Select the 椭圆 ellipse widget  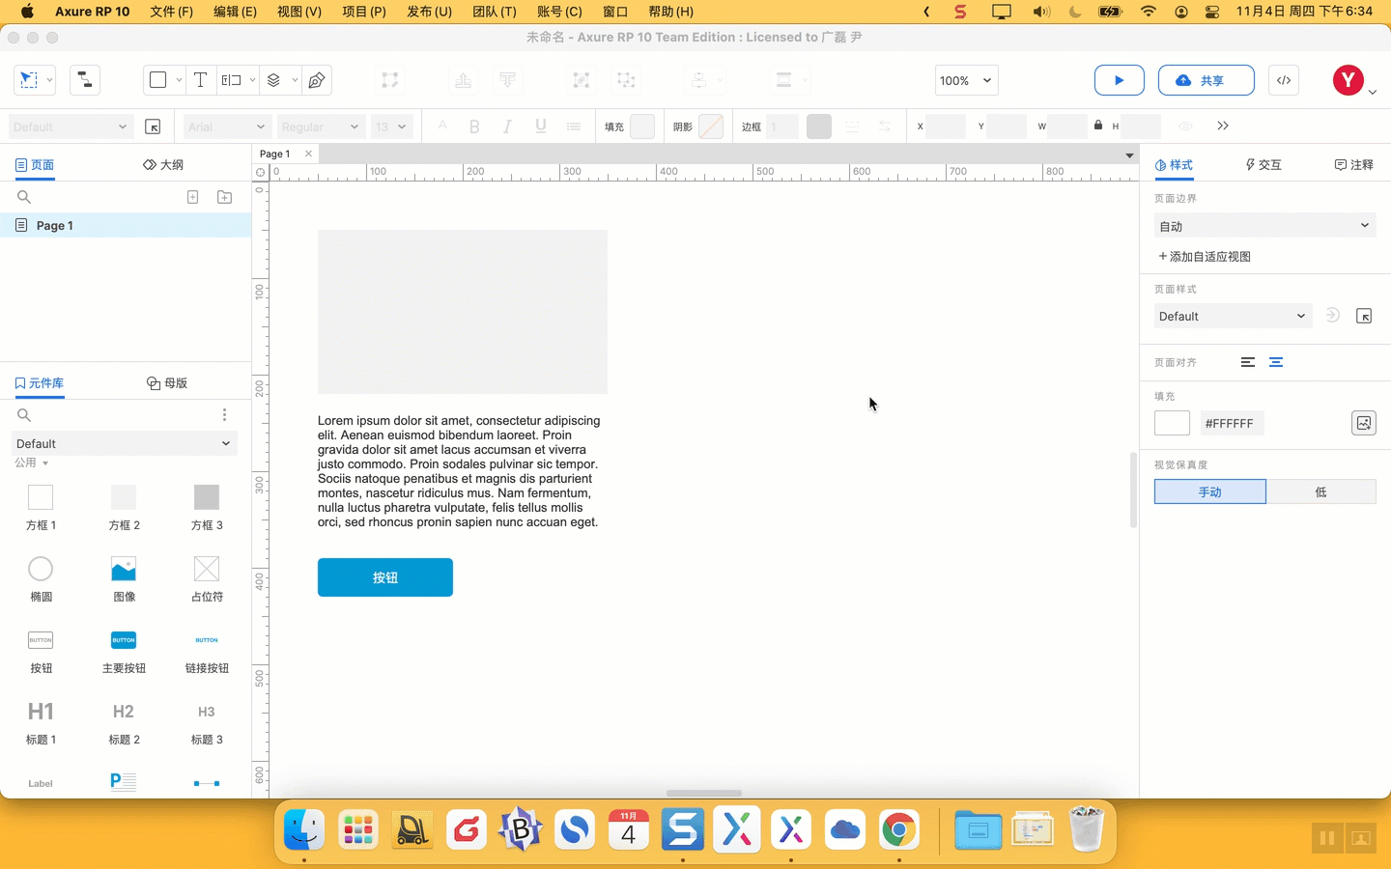41,579
